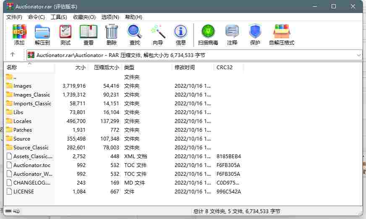Select the LICENSE file icon
Image resolution: width=366 pixels, height=219 pixels.
point(9,191)
